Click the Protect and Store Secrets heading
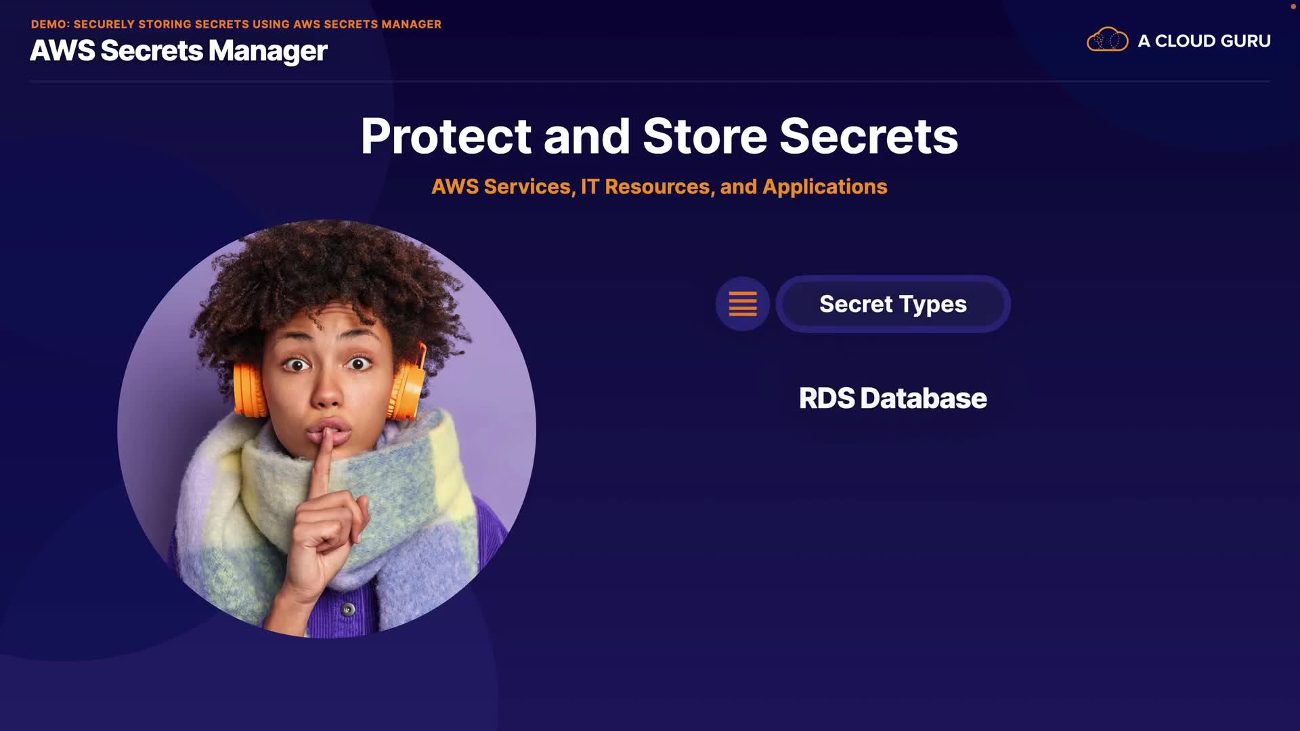Viewport: 1300px width, 731px height. tap(659, 136)
